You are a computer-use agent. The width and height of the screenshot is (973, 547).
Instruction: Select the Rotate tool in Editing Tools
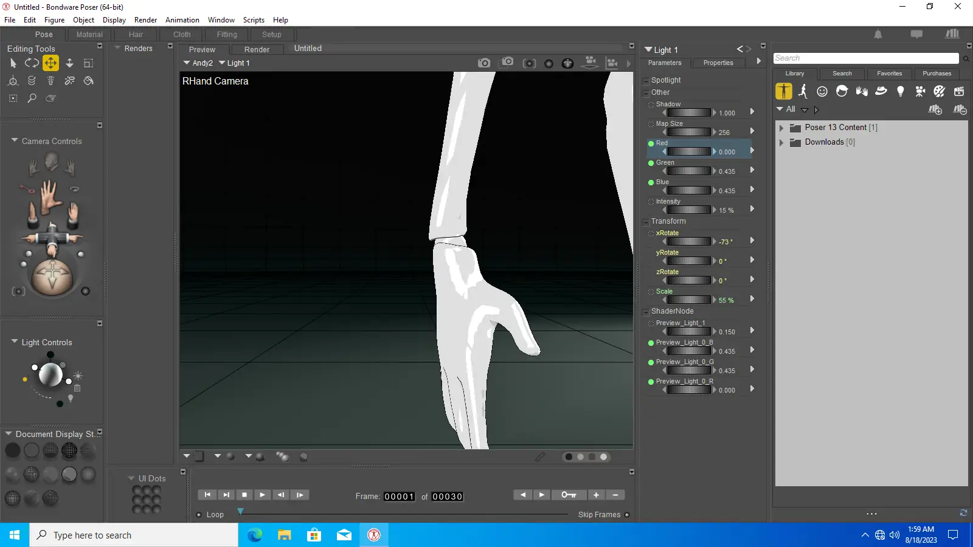coord(32,63)
